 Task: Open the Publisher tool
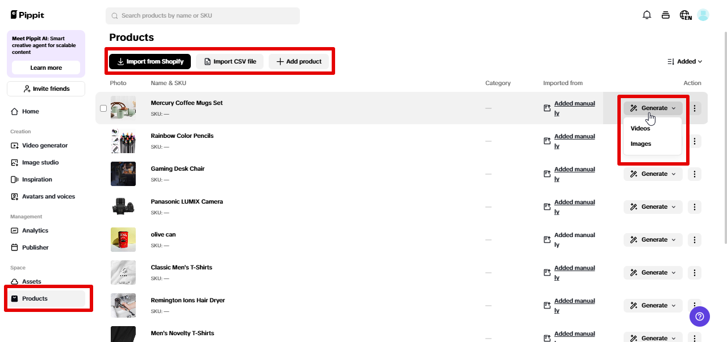(x=36, y=247)
